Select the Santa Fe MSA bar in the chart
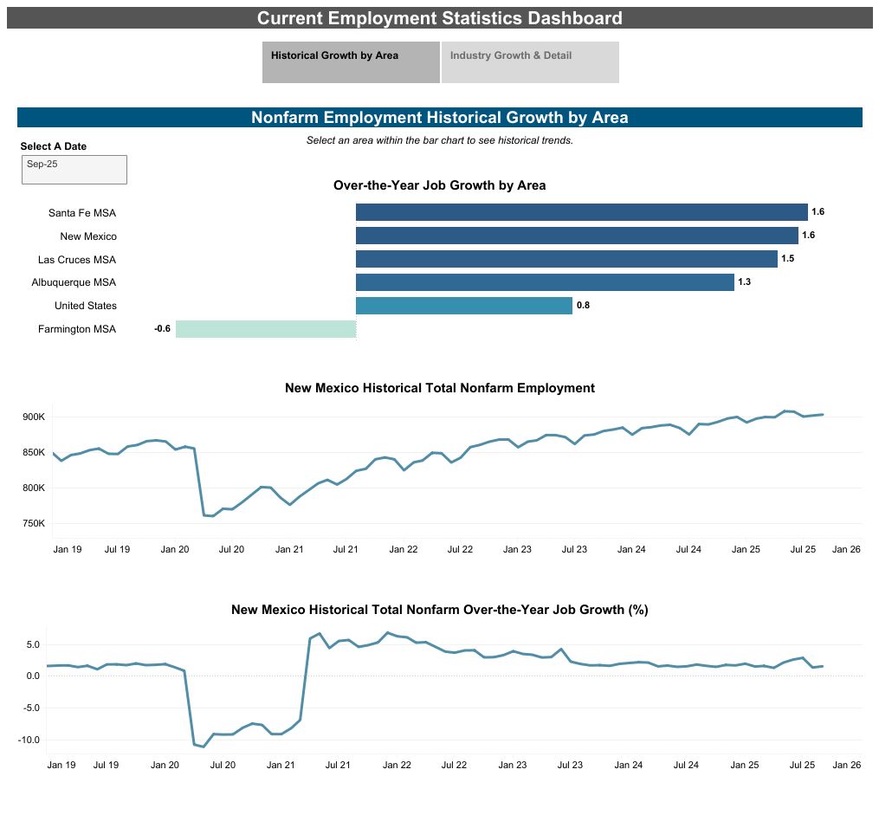Screen dimensions: 879x834 [580, 211]
